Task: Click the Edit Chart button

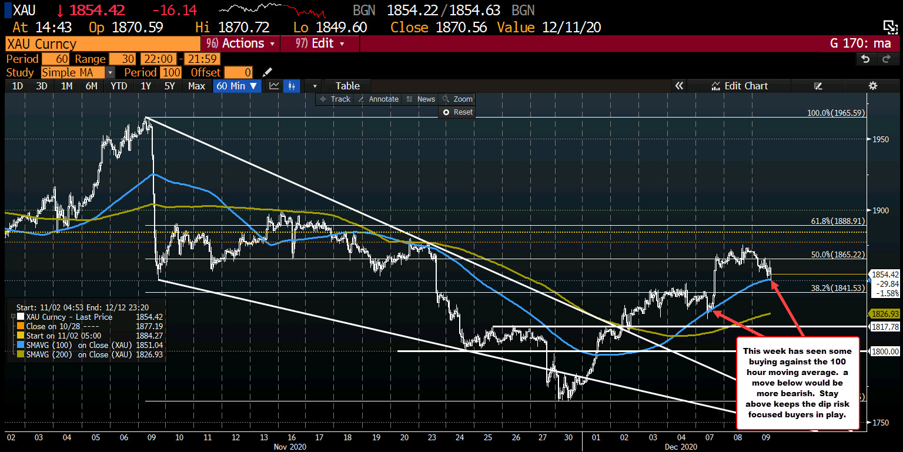Action: click(x=740, y=86)
